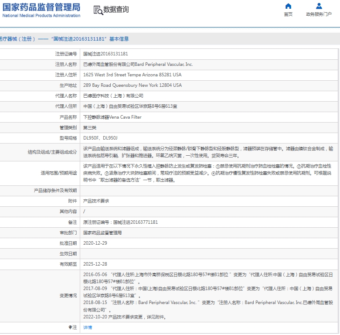Select expiry date 2025-12-28
Viewport: 340px width, 335px height.
95,264
